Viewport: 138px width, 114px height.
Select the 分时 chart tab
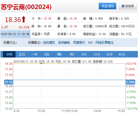(9, 54)
